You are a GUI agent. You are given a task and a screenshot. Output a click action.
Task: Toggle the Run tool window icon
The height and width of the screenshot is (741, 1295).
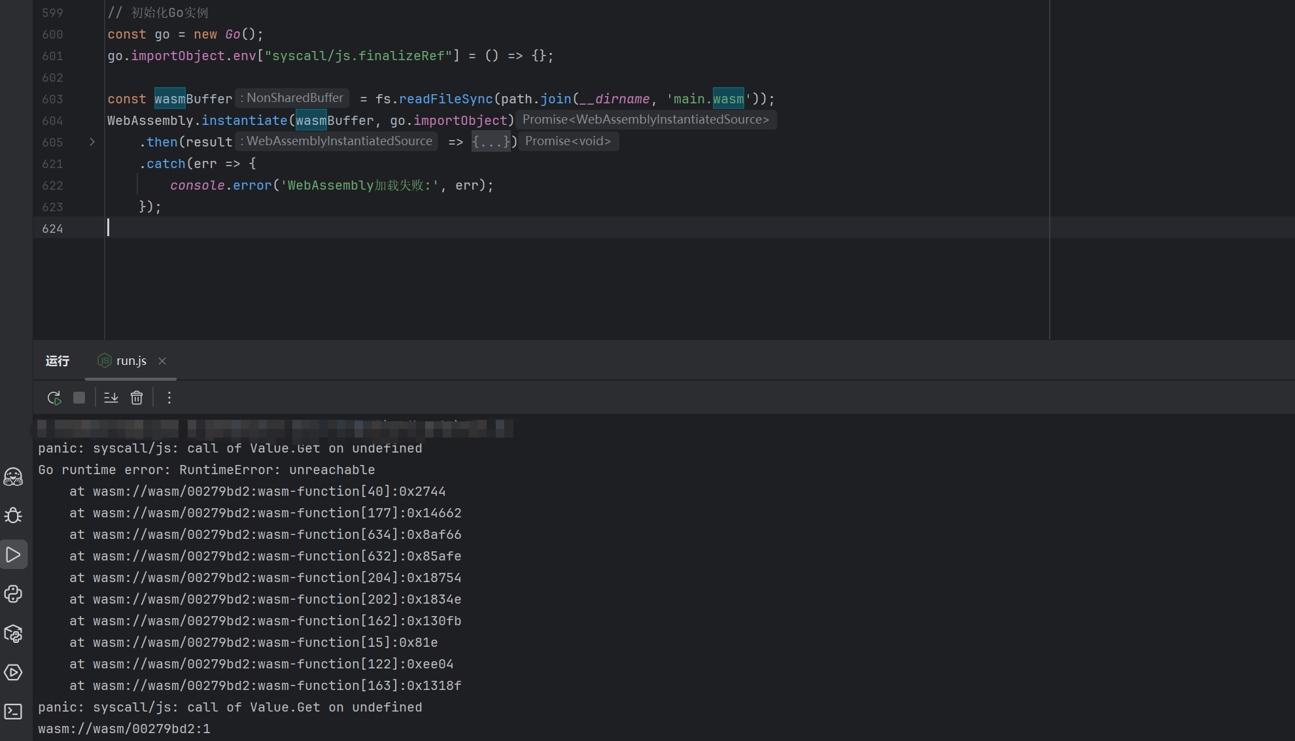[x=13, y=555]
